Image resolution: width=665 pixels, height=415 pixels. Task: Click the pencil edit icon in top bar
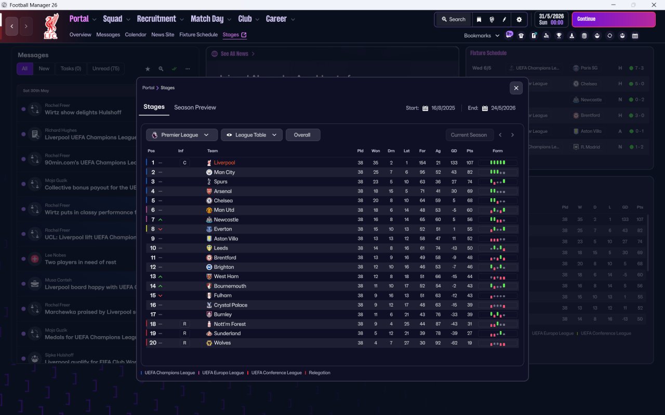[x=504, y=20]
